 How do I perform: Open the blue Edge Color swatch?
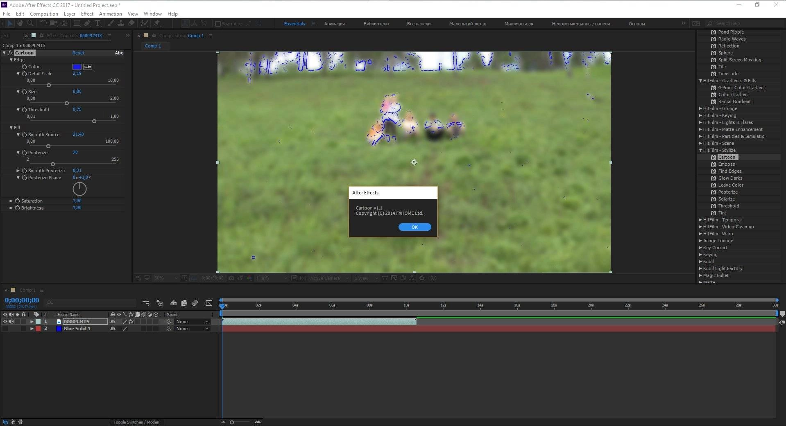click(77, 67)
